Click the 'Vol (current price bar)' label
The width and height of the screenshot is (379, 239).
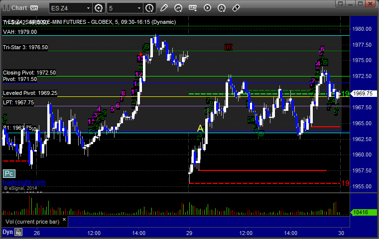[32, 222]
